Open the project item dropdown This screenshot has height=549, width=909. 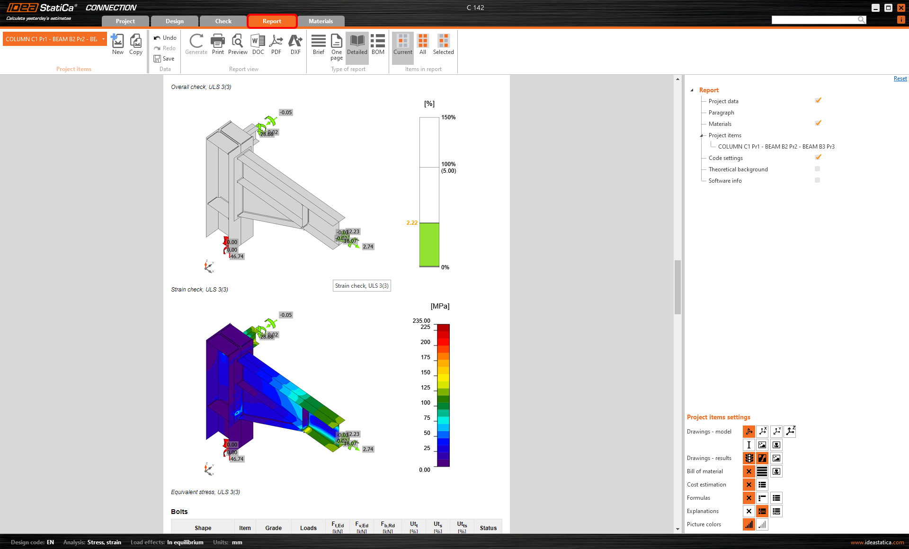point(103,39)
